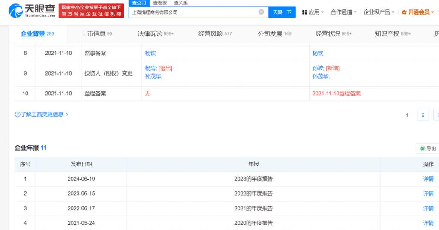Open the 法律诉讼 tab
This screenshot has width=439, height=230.
pyautogui.click(x=156, y=33)
